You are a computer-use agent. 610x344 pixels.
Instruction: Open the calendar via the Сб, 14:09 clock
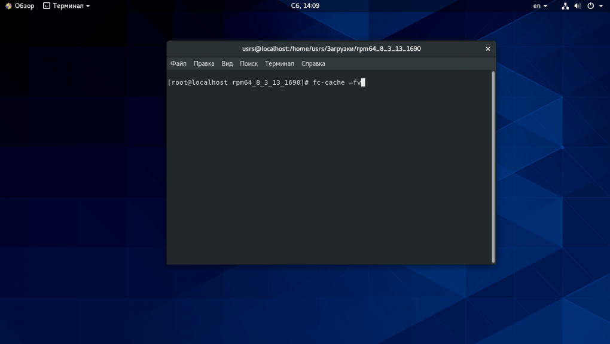tap(305, 6)
